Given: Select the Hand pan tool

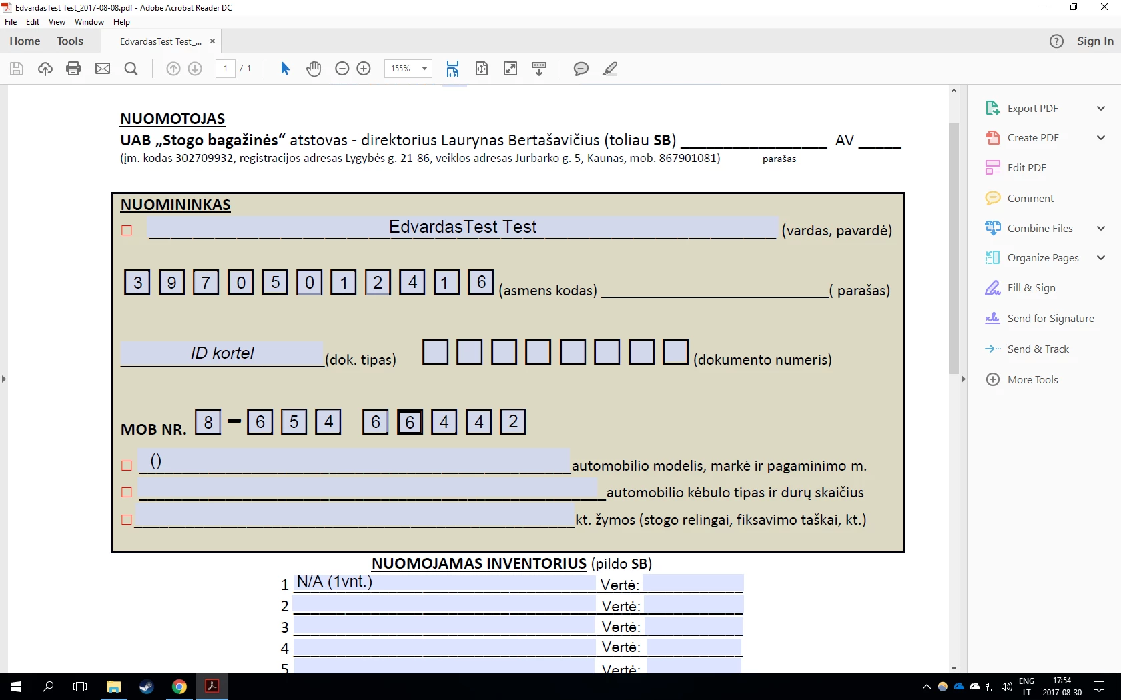Looking at the screenshot, I should coord(314,69).
